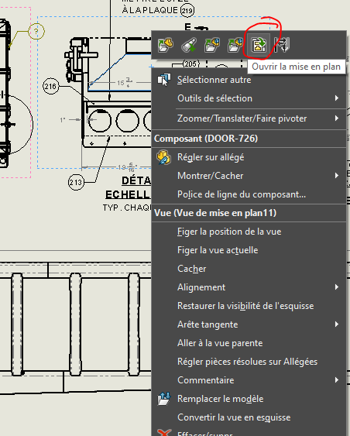Click the Sélectionner autre cursor icon
350x436 pixels.
tap(164, 80)
